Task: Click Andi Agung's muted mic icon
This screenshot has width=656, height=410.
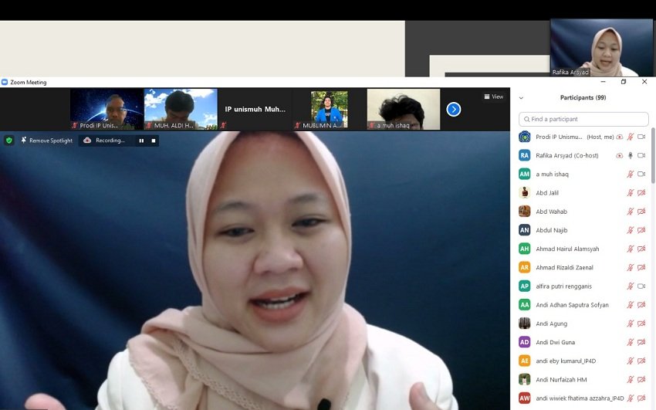Action: click(631, 324)
